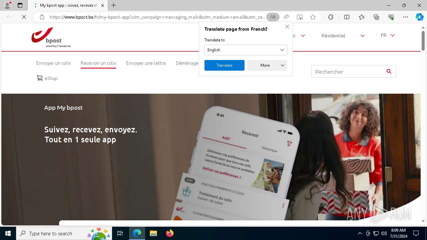The image size is (427, 240).
Task: Expand the dropdown partly hidden behind popup
Action: 303,36
